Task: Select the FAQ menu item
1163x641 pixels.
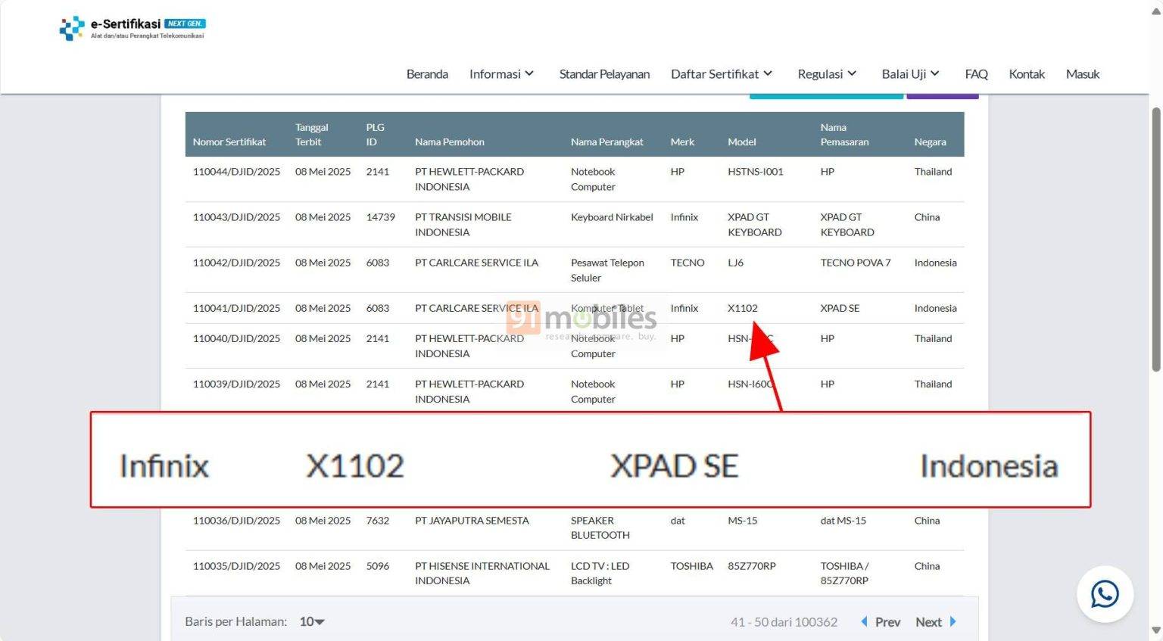Action: 976,73
